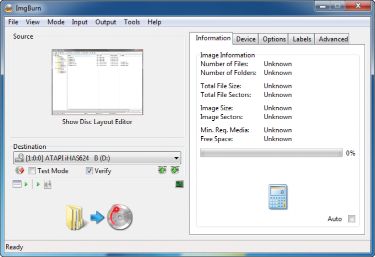This screenshot has width=375, height=257.
Task: Open the Labels tab
Action: point(301,39)
